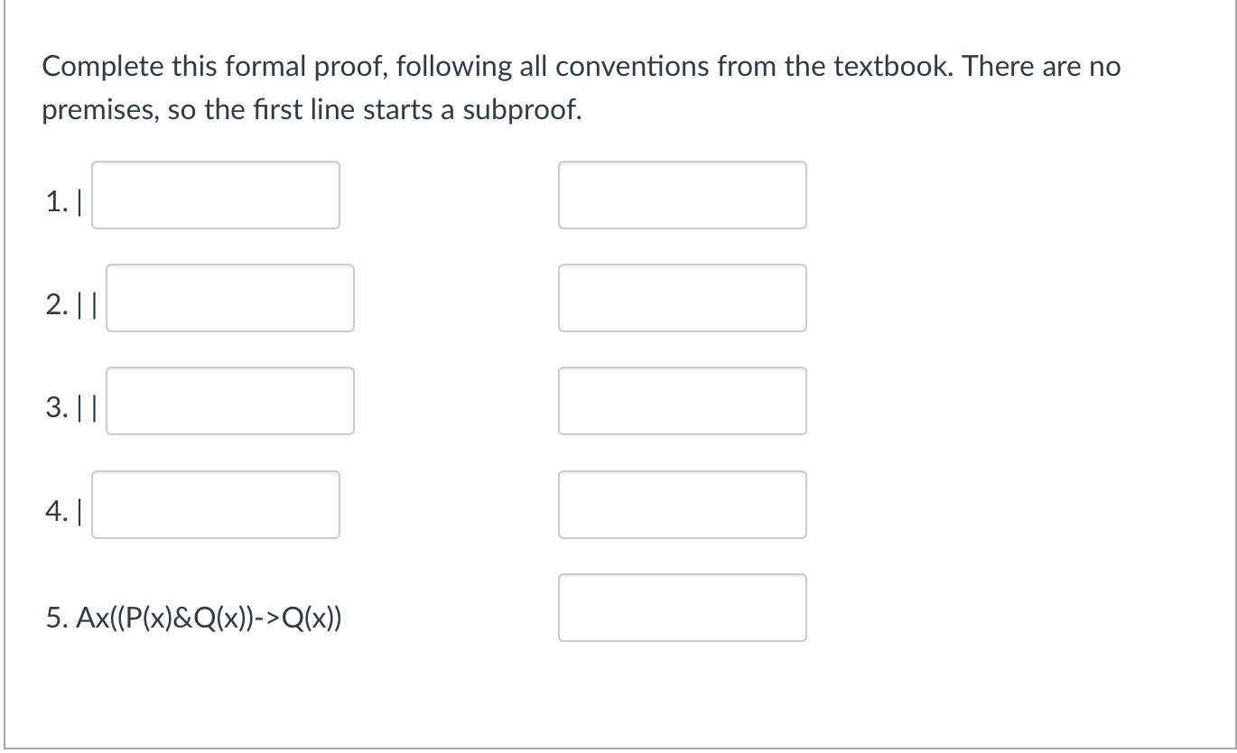Viewport: 1237px width, 753px height.
Task: Click the justification field for line 5
Action: click(682, 608)
